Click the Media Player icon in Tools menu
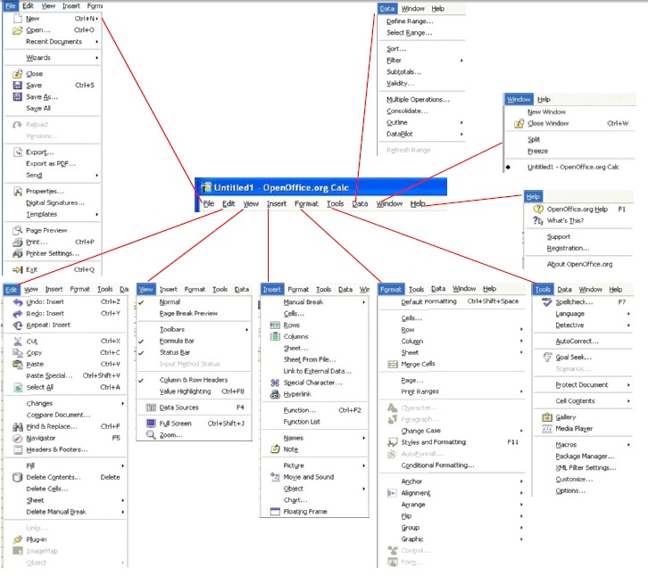Screen dimensions: 648x576 547,429
